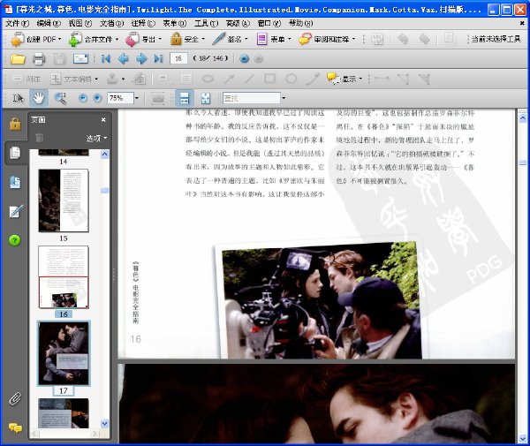Image resolution: width=530 pixels, height=446 pixels.
Task: Open the bookmarks panel sidebar icon
Action: (x=15, y=182)
